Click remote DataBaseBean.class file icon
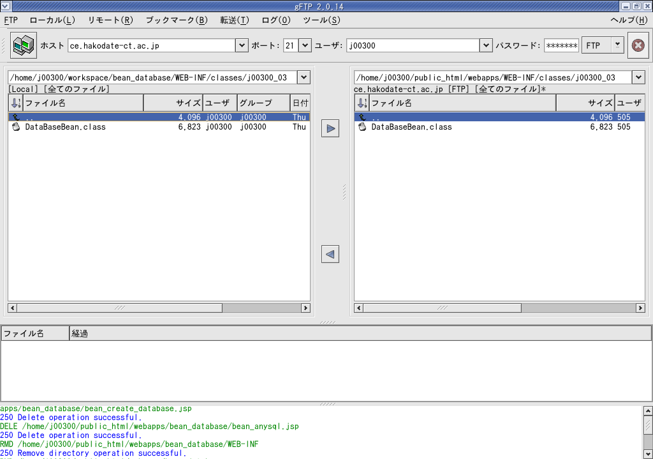 click(362, 127)
